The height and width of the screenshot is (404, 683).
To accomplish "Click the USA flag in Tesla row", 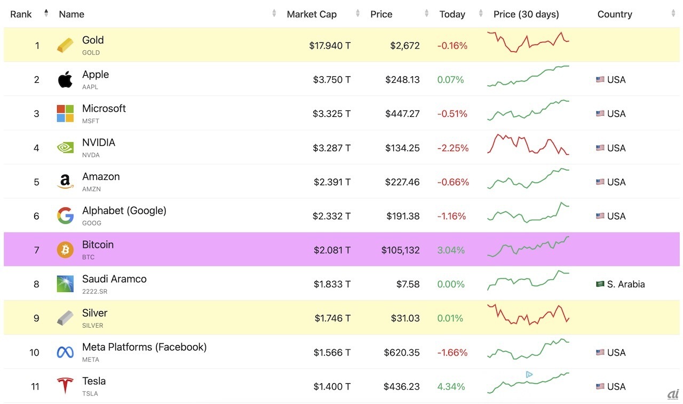I will (600, 386).
